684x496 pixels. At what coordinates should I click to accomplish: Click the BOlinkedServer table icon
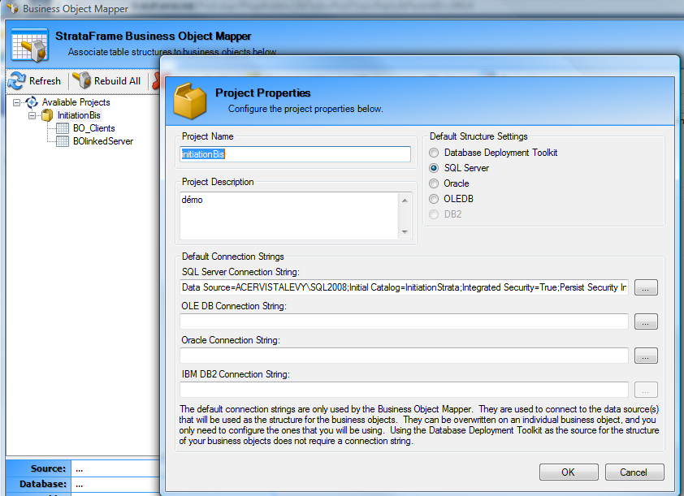pos(63,141)
